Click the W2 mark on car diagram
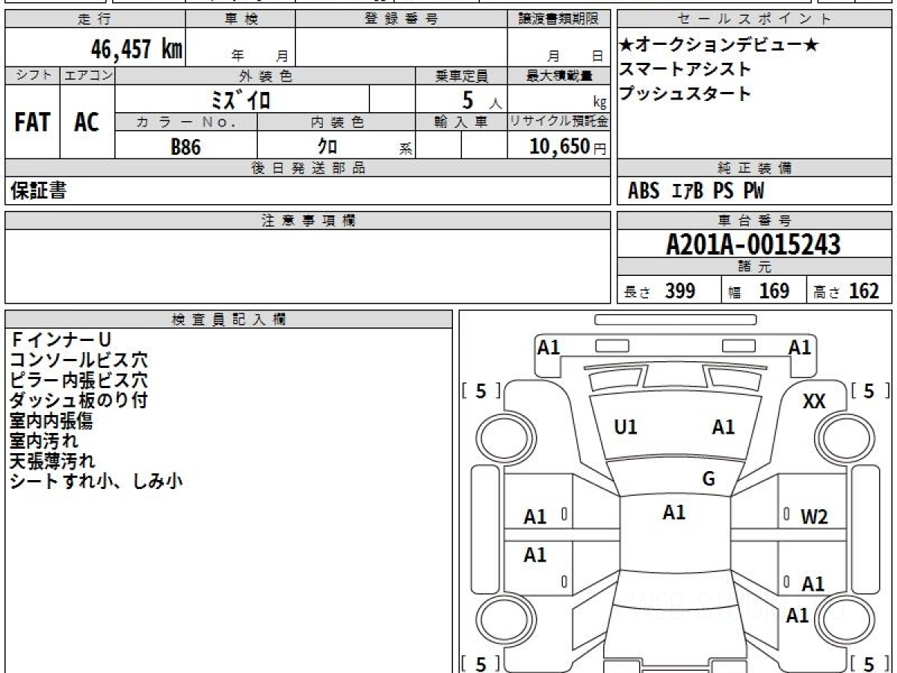 tap(815, 516)
